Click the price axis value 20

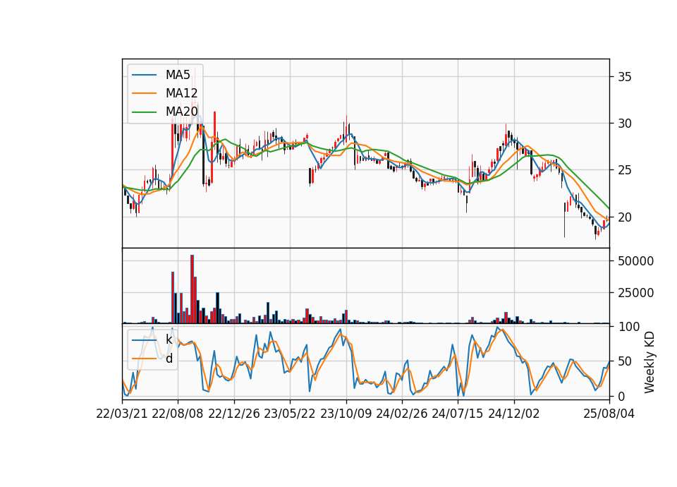pyautogui.click(x=624, y=217)
